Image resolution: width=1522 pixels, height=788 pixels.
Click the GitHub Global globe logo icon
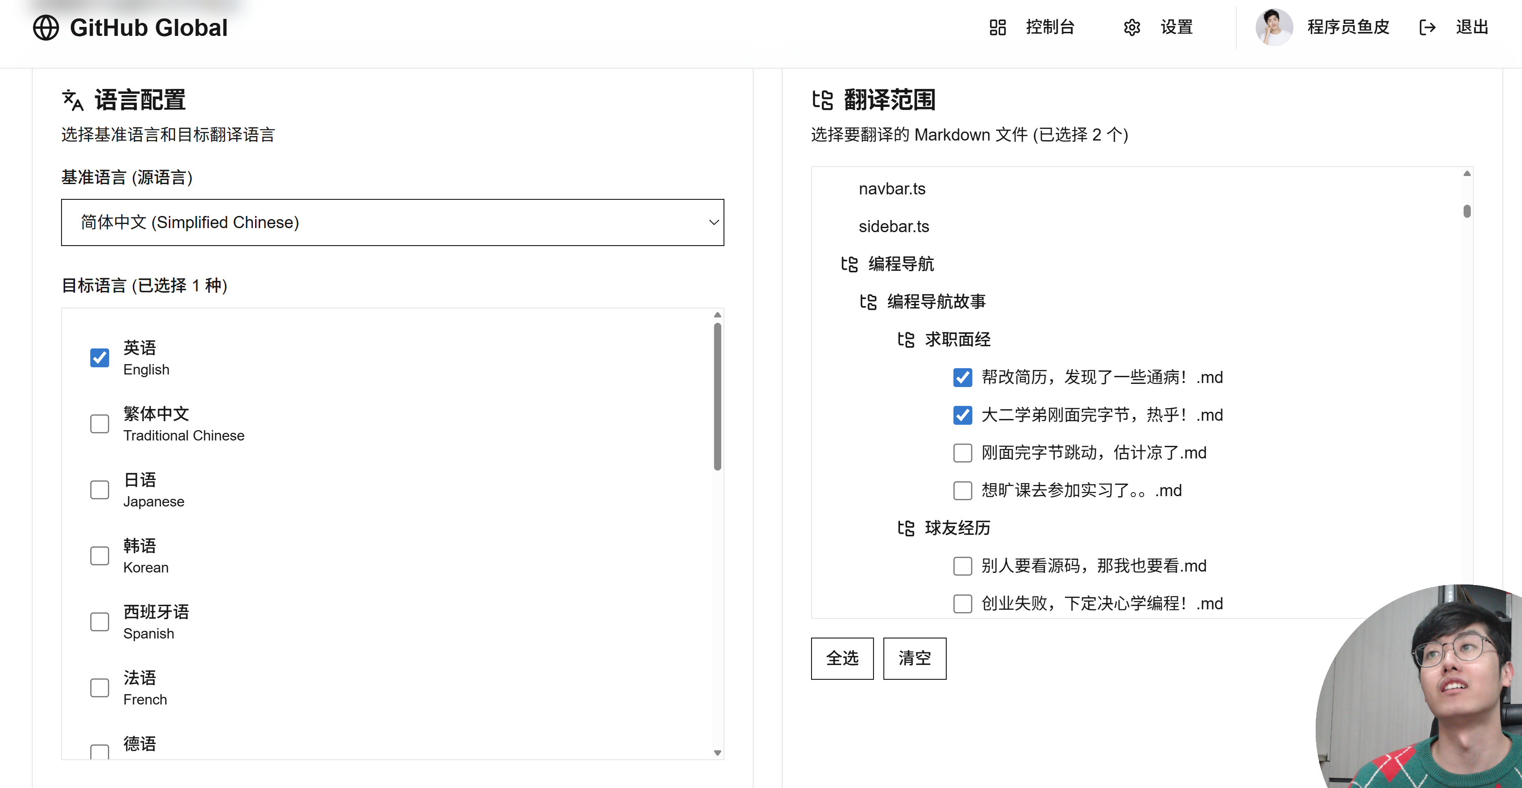click(45, 28)
